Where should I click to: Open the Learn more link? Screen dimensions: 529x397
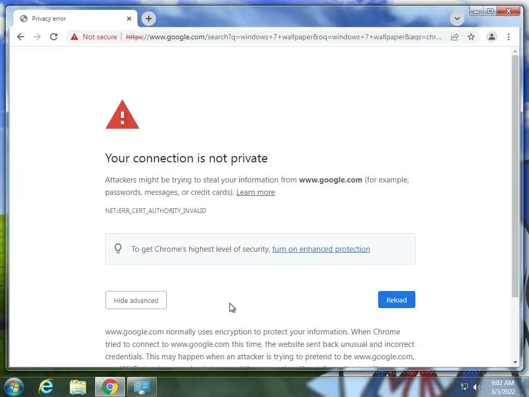click(x=255, y=192)
